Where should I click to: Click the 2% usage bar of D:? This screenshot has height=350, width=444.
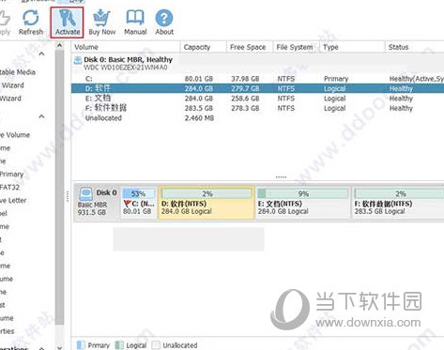(207, 193)
